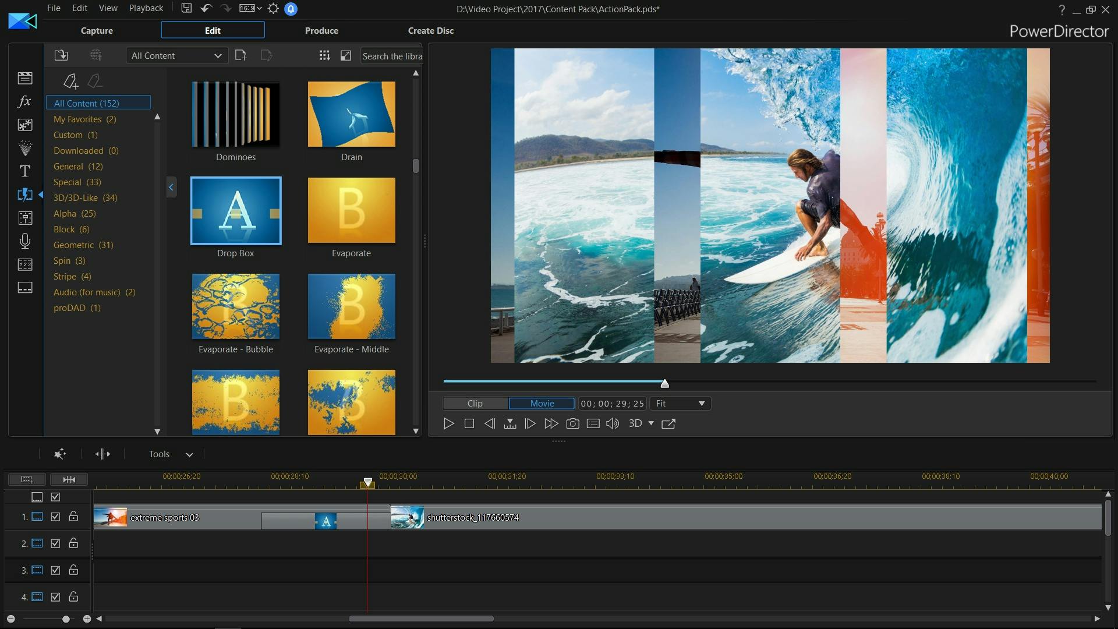Click the preview playback position slider

coord(664,383)
